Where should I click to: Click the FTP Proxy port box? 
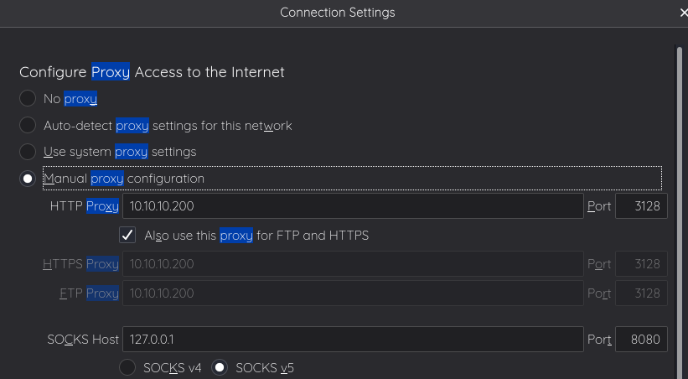pyautogui.click(x=641, y=293)
